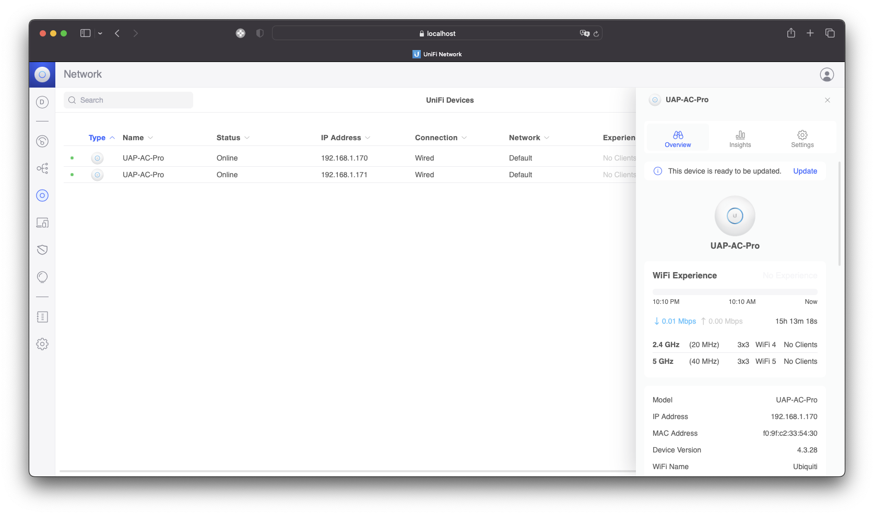Viewport: 874px width, 515px height.
Task: Click the UniFi Devices page heading
Action: pyautogui.click(x=450, y=100)
